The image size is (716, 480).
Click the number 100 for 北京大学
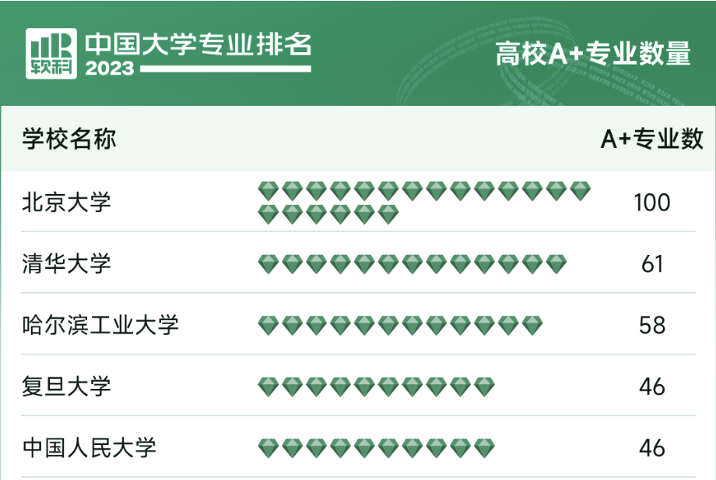pyautogui.click(x=651, y=203)
